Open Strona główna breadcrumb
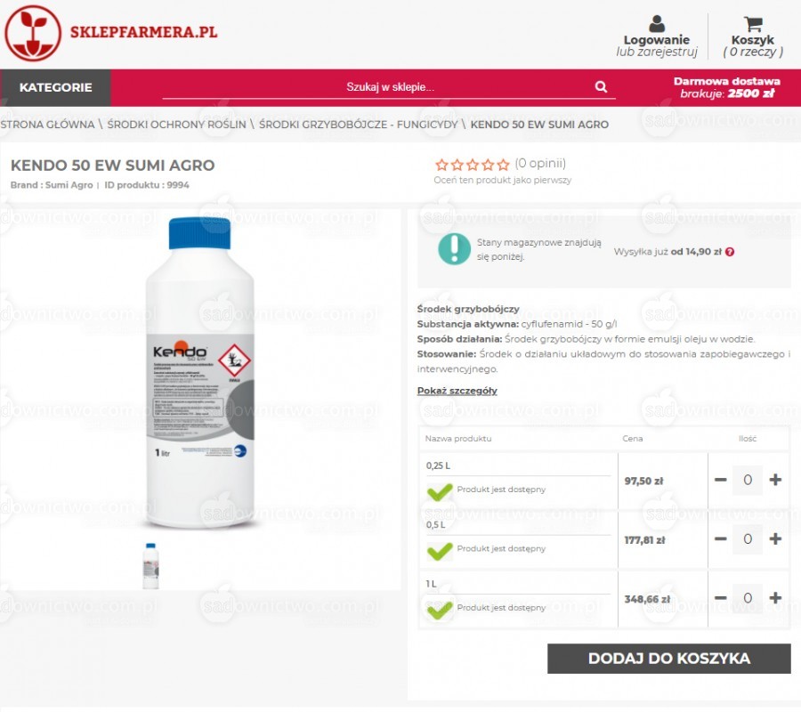This screenshot has height=712, width=801. [47, 124]
